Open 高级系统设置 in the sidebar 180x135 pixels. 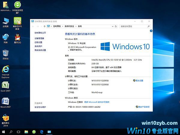(x=40, y=50)
